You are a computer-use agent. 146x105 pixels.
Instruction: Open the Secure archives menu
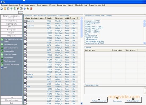pyautogui.click(x=30, y=5)
